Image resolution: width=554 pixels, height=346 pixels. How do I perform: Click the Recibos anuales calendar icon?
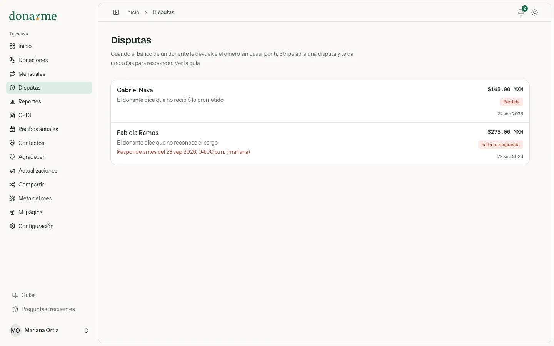tap(12, 129)
